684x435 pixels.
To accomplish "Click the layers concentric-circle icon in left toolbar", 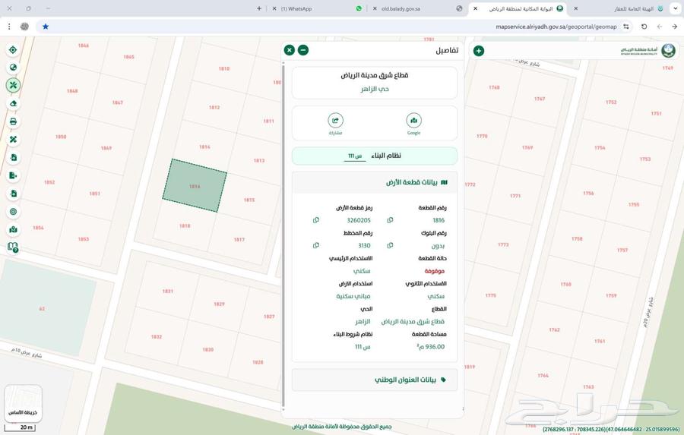I will (13, 212).
